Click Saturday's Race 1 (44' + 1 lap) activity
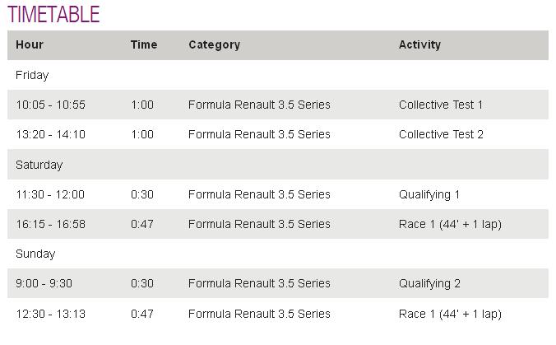This screenshot has width=556, height=345. pos(450,224)
